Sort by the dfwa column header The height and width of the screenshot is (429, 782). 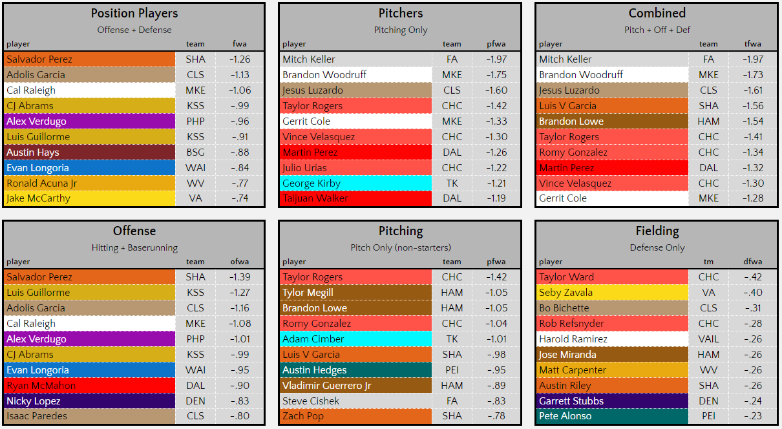coord(753,262)
